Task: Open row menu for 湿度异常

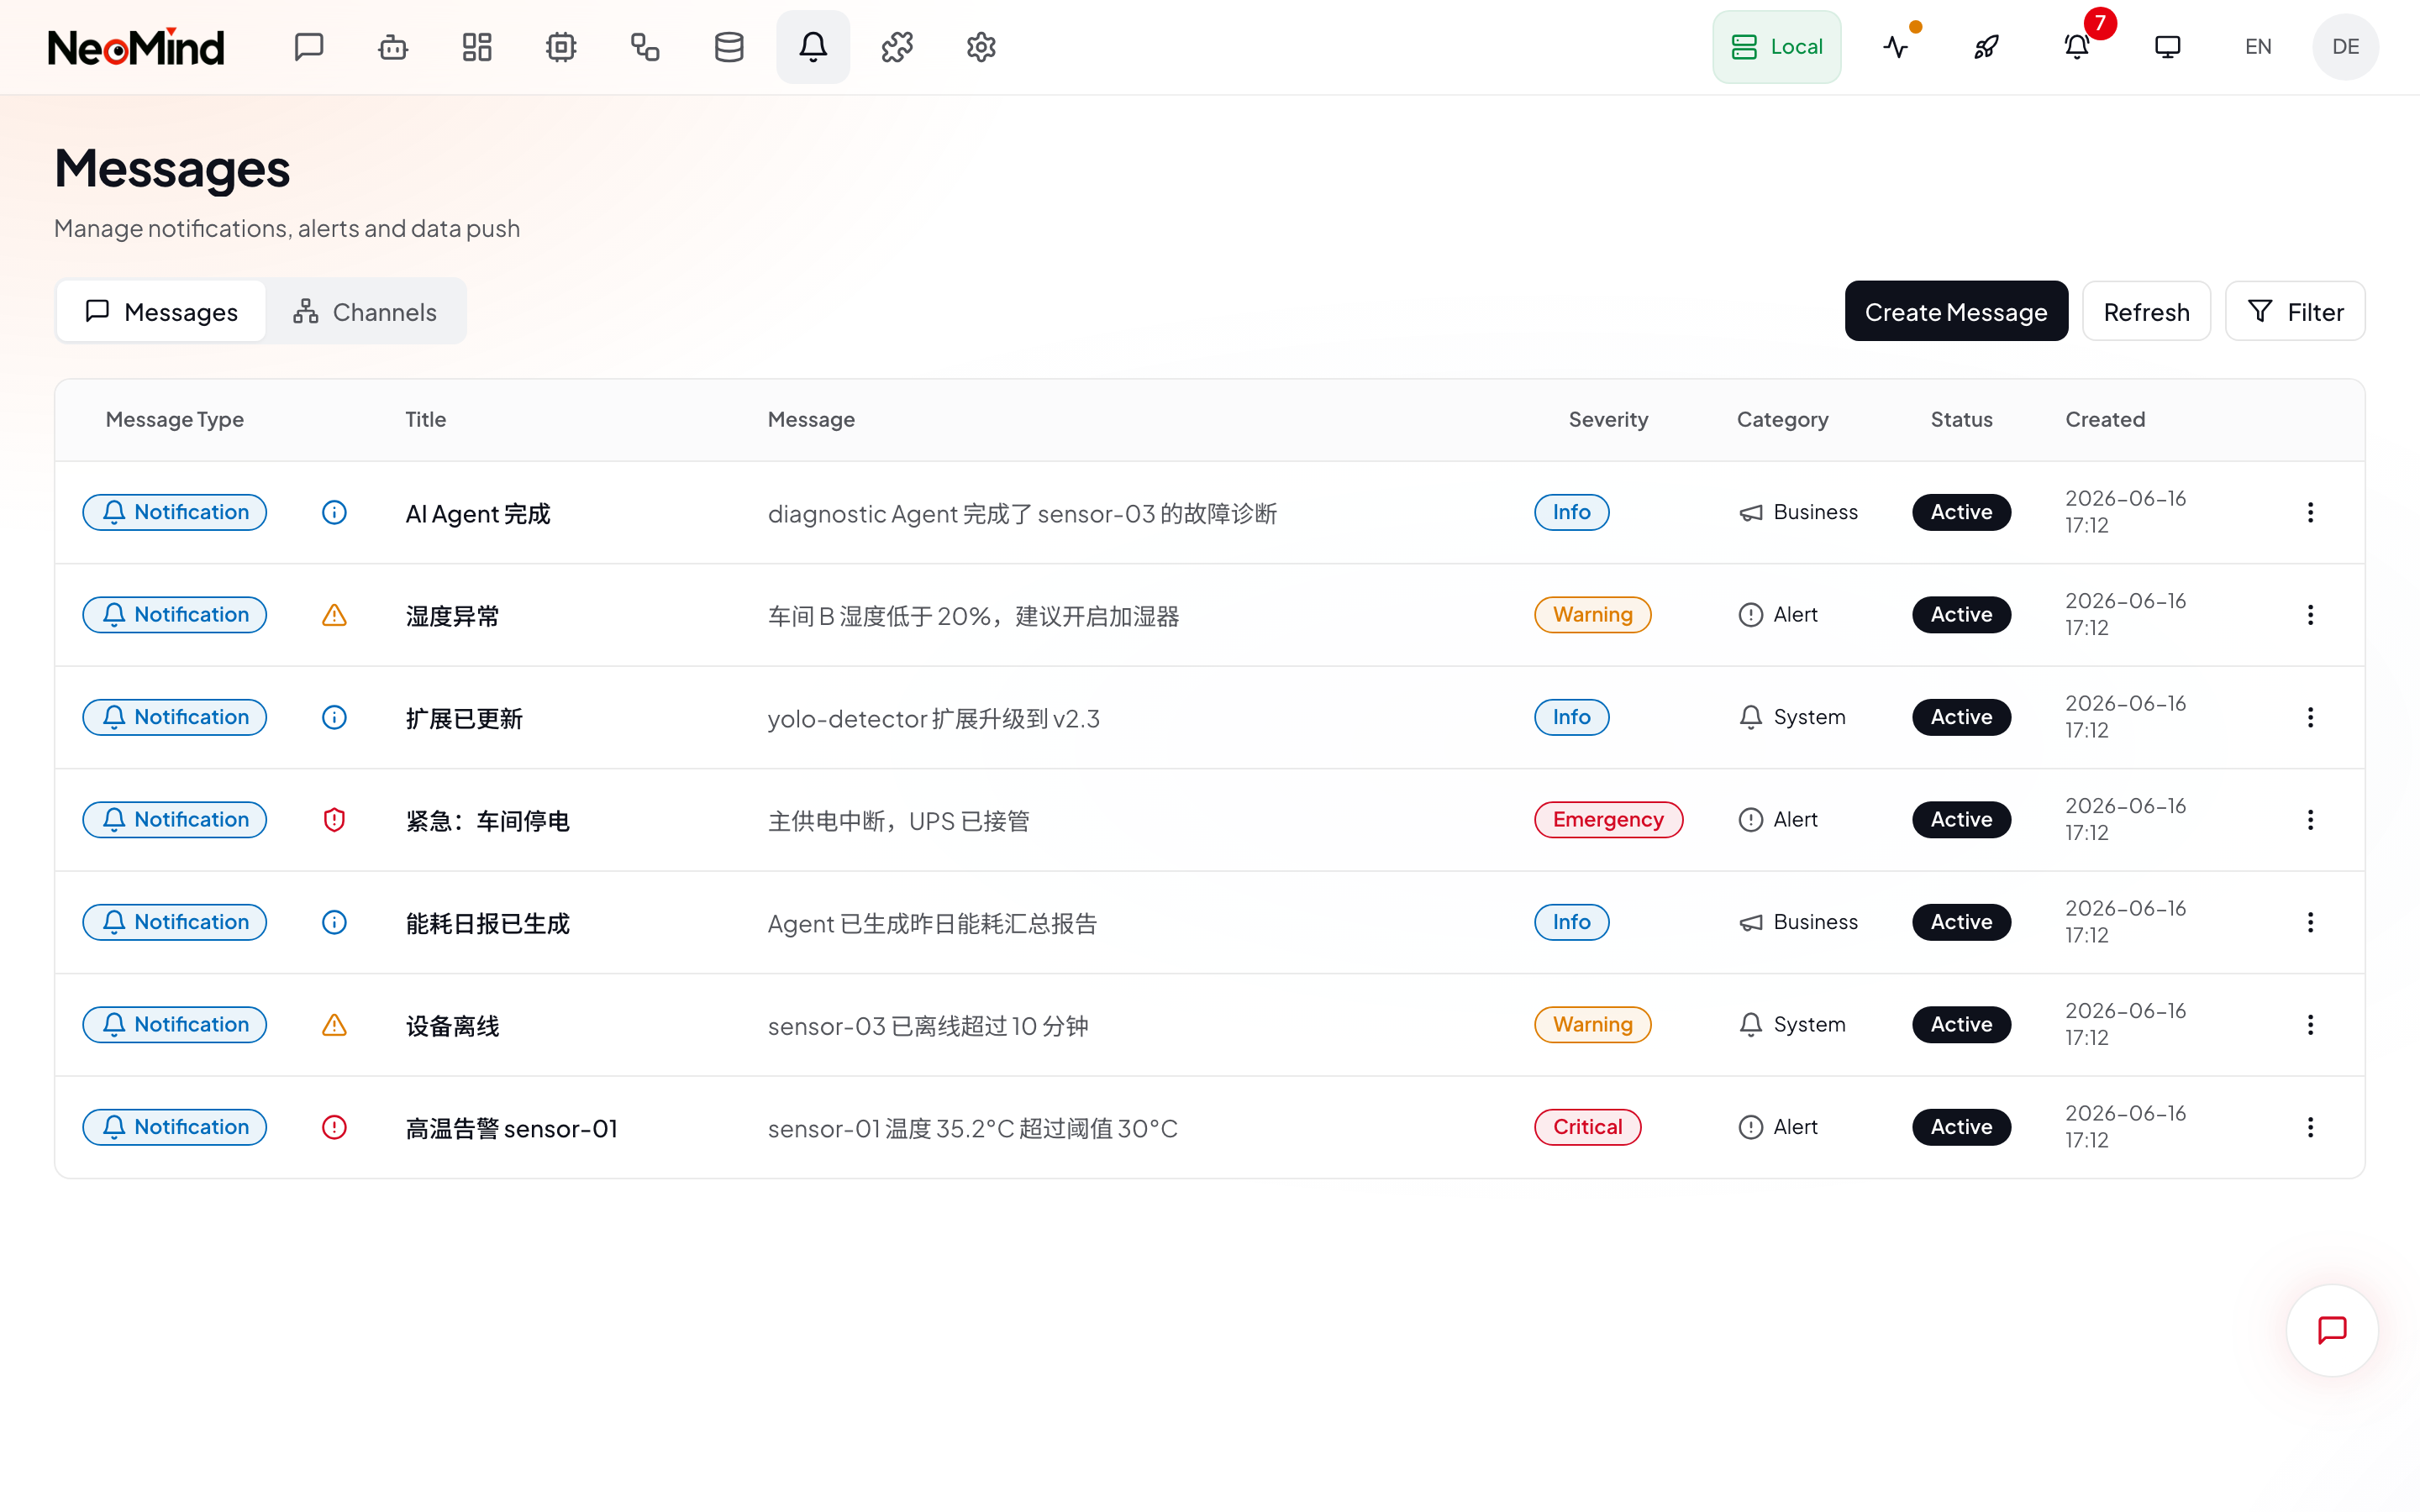Action: point(2310,615)
